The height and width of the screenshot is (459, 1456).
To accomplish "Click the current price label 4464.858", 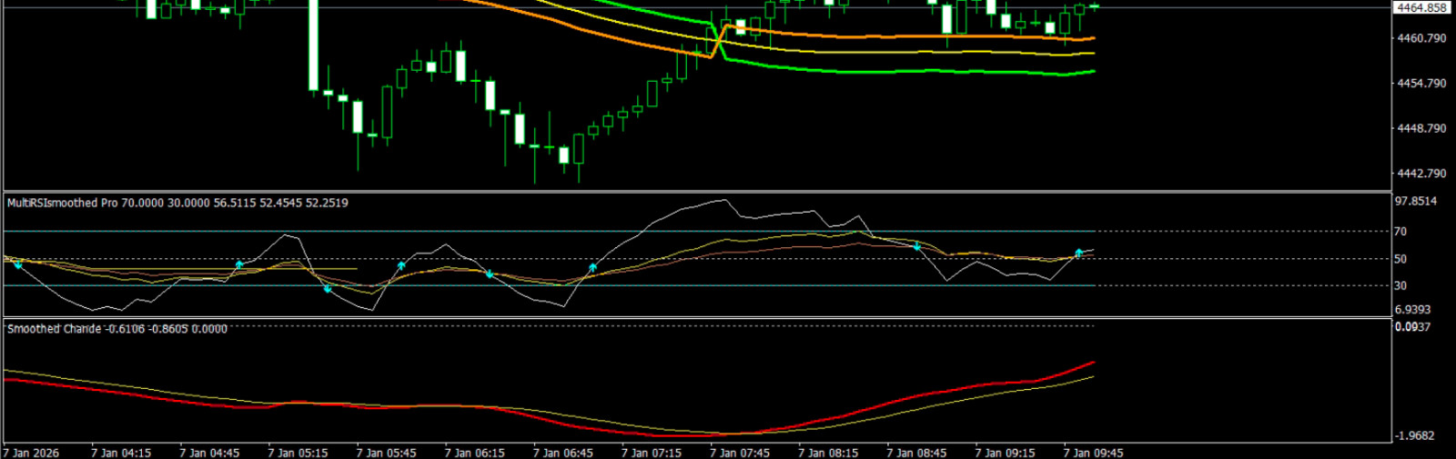I will tap(1421, 7).
